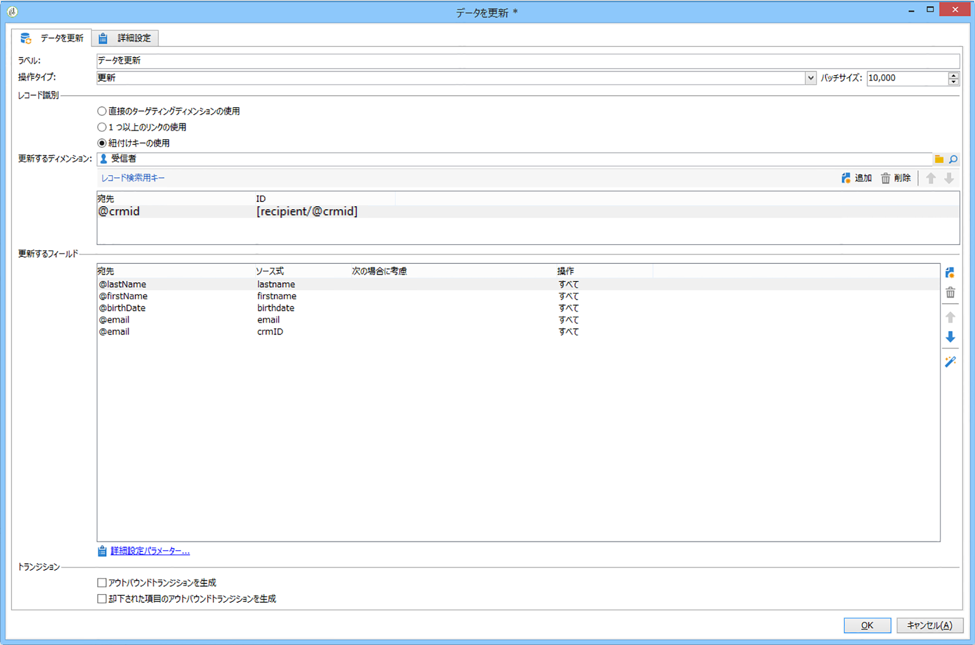Decrease the batch size with the down stepper

click(x=953, y=81)
